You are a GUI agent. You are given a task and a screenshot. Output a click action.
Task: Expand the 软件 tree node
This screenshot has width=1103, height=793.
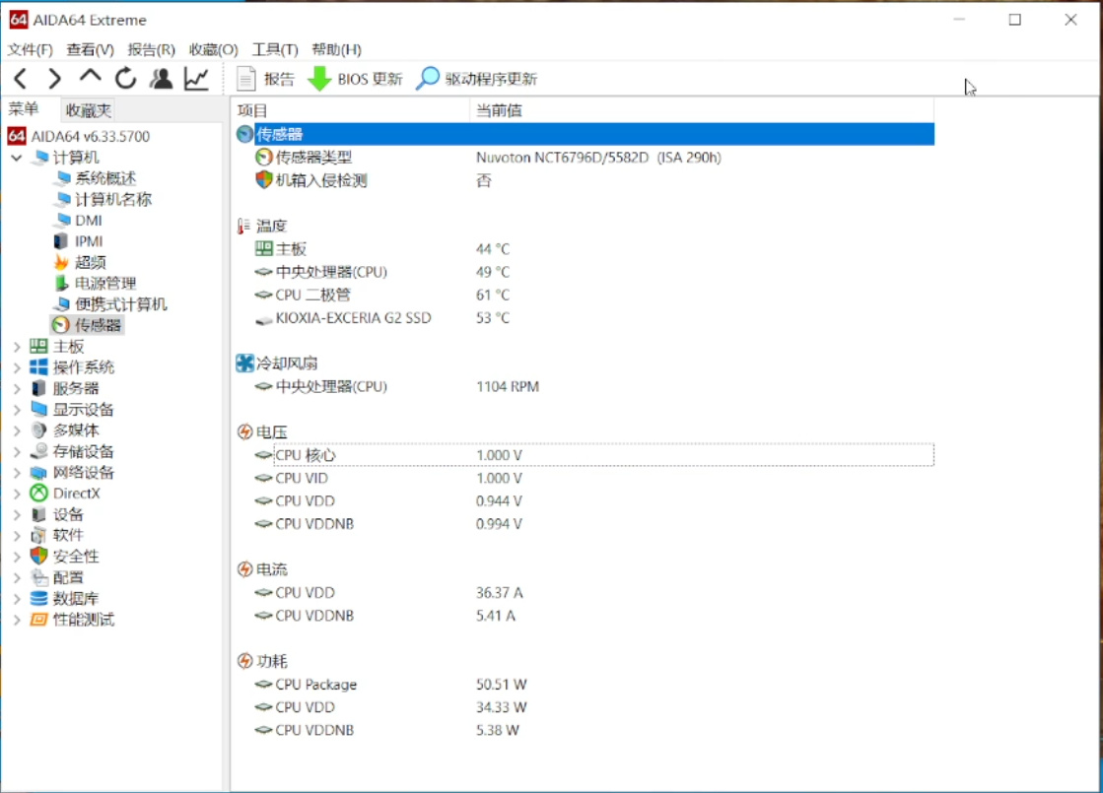[x=17, y=536]
